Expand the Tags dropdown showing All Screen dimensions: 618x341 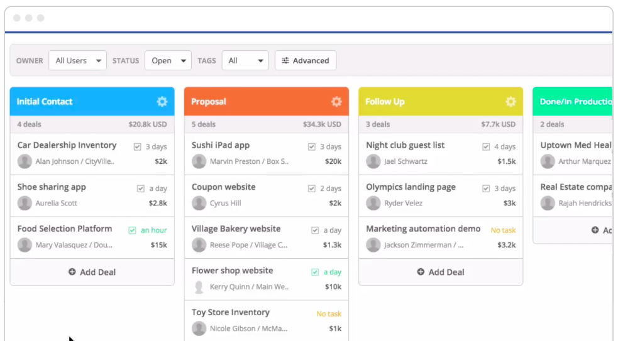tap(245, 61)
